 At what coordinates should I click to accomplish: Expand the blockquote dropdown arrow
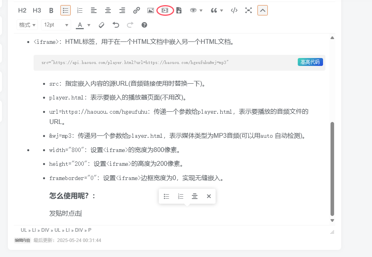click(x=222, y=10)
